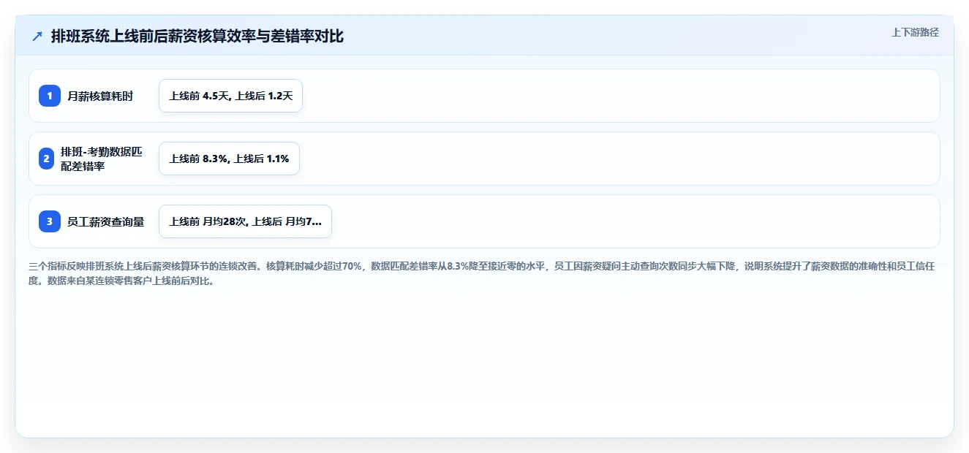Viewport: 969px width, 453px height.
Task: Select step badge number 3
Action: tap(50, 221)
